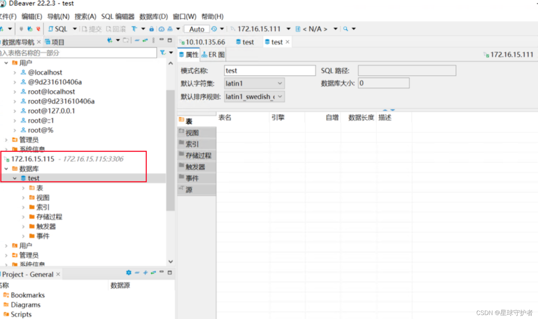Click the filter icon above database navigator
Screen dimensions: 538x319
[162, 52]
